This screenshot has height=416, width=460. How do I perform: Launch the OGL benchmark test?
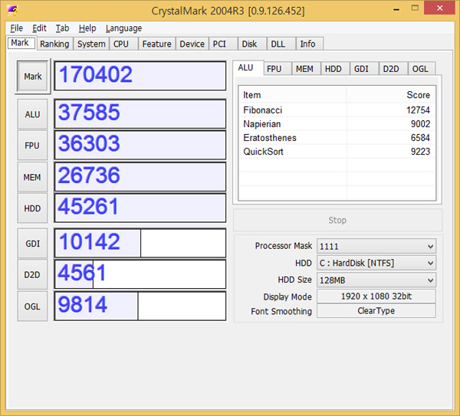[33, 306]
